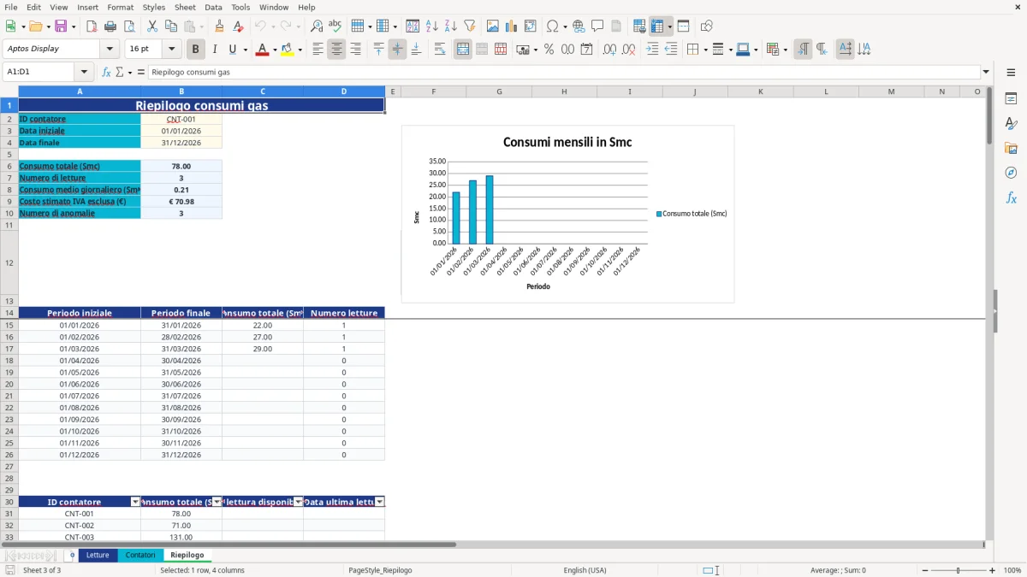
Task: Open the sidebar Properties panel icon
Action: tap(1011, 99)
